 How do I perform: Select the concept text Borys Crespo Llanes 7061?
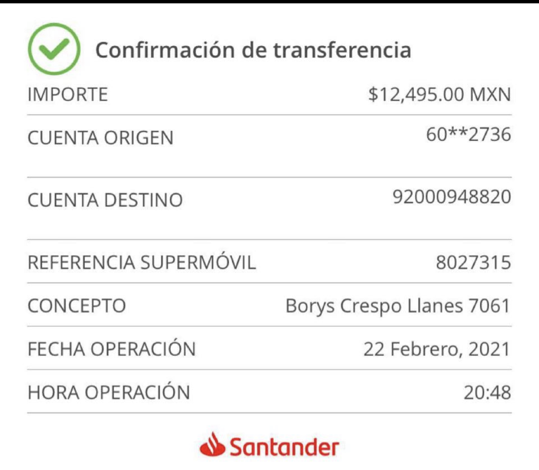398,306
